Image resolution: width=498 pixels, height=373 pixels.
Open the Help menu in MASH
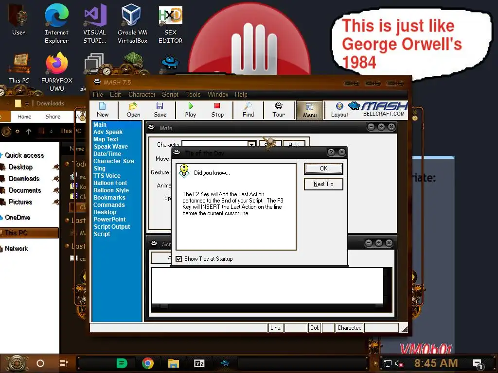[241, 95]
